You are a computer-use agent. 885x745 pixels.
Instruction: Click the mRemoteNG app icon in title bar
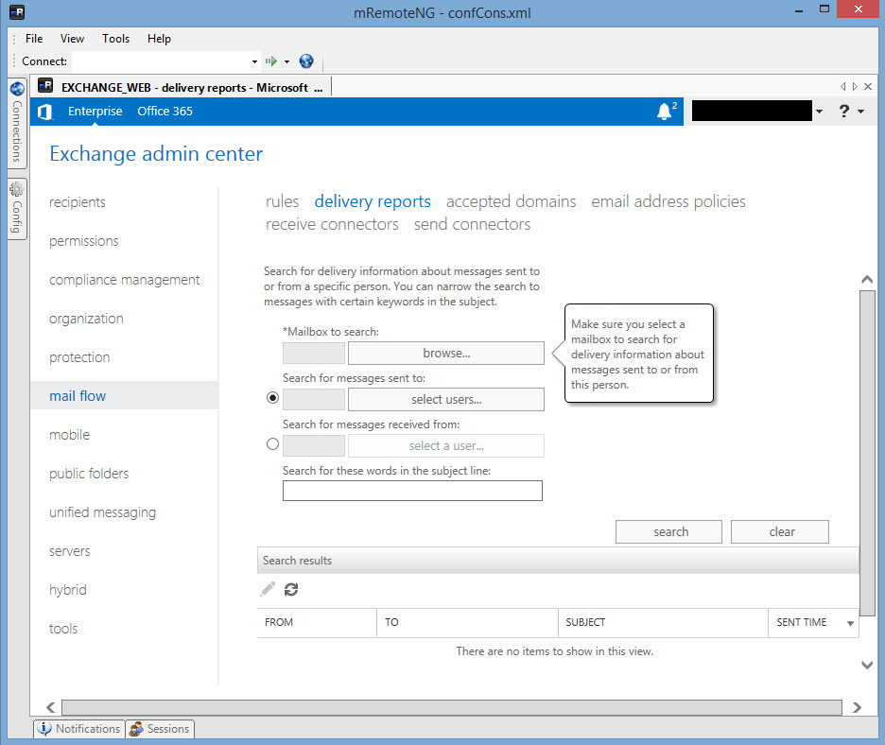tap(17, 12)
